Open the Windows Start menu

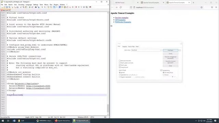(3, 121)
